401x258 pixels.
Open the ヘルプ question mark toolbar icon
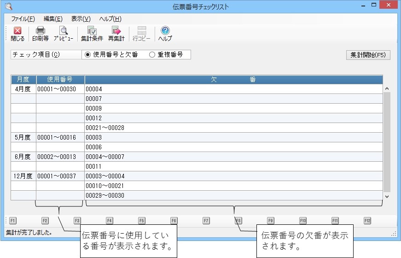point(165,34)
